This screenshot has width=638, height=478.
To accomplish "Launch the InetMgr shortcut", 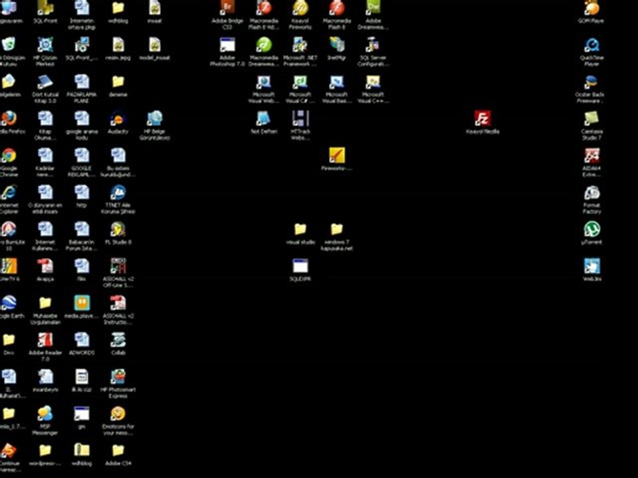I will pos(336,44).
